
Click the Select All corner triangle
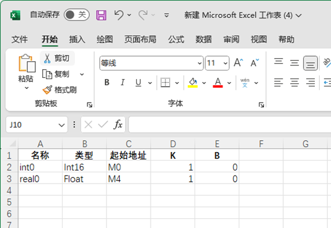13,143
